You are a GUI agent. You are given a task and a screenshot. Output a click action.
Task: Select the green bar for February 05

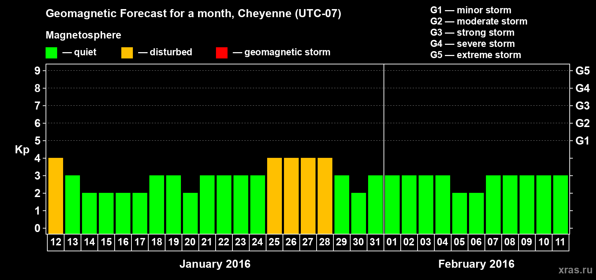tap(460, 213)
